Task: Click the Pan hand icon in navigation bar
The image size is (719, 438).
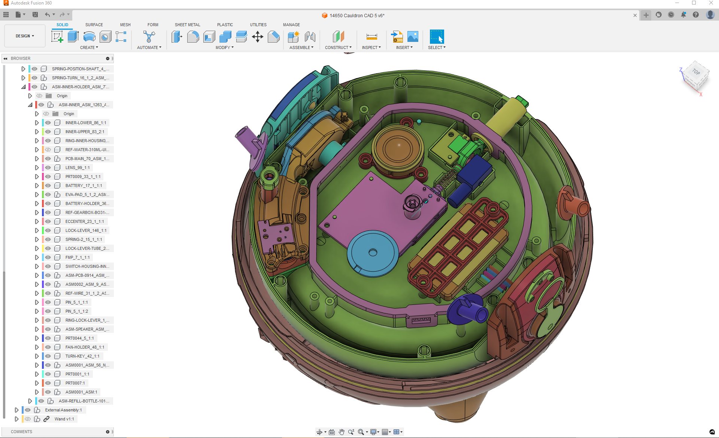Action: click(x=341, y=432)
